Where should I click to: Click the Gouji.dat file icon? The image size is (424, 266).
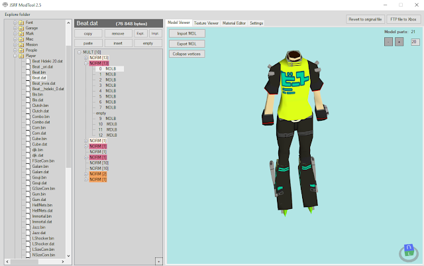tap(28, 183)
